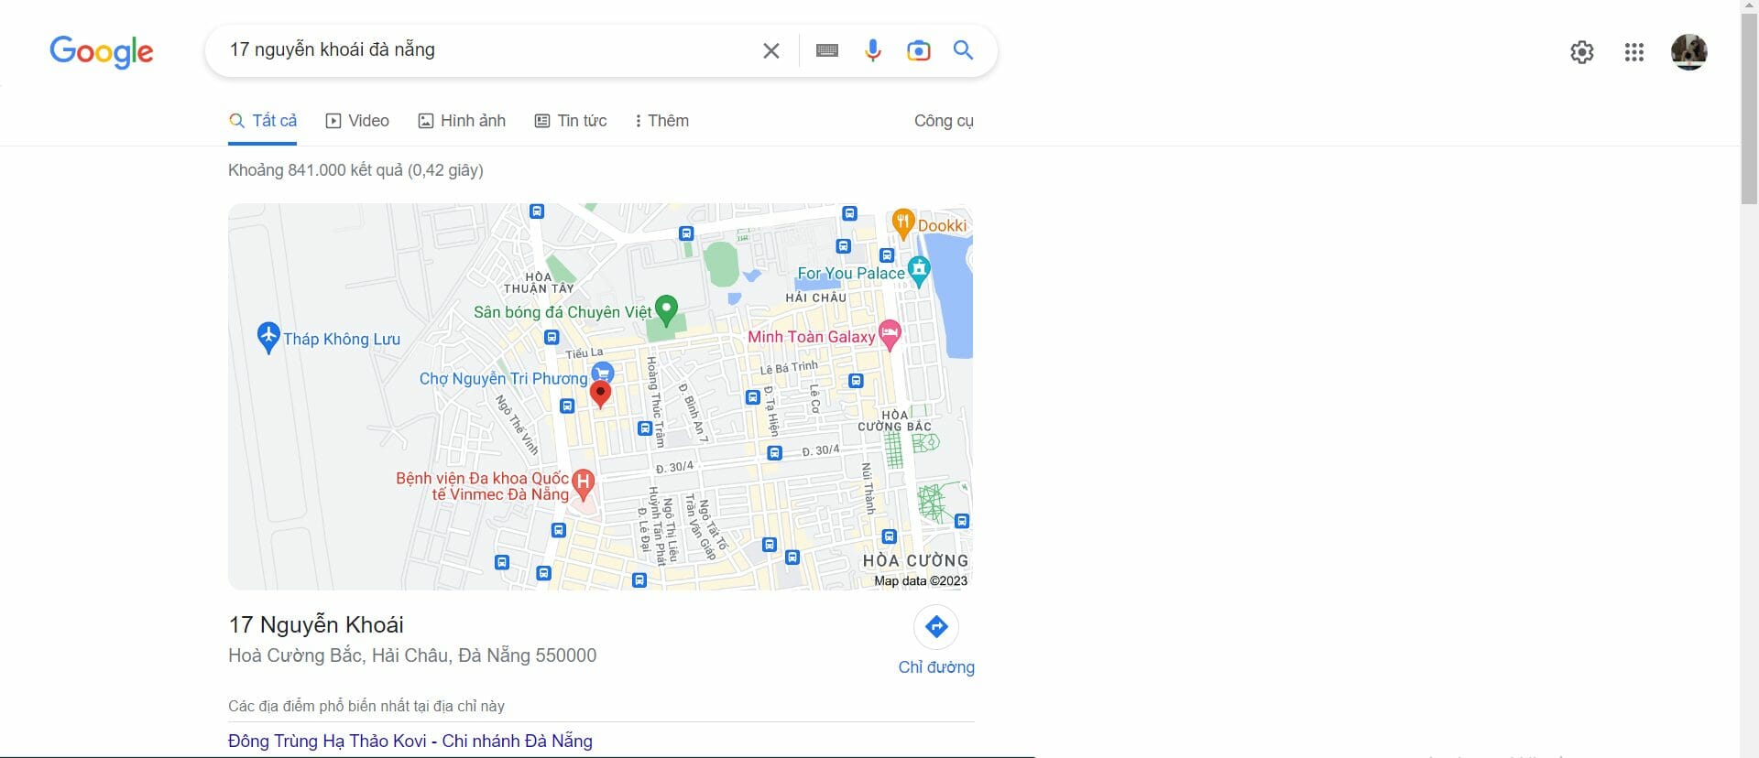This screenshot has height=758, width=1759.
Task: Click the HÒA THUẬN TÂY map label
Action: pos(539,283)
